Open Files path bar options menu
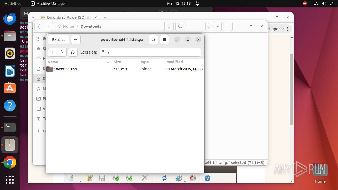The height and width of the screenshot is (190, 338). point(169,26)
